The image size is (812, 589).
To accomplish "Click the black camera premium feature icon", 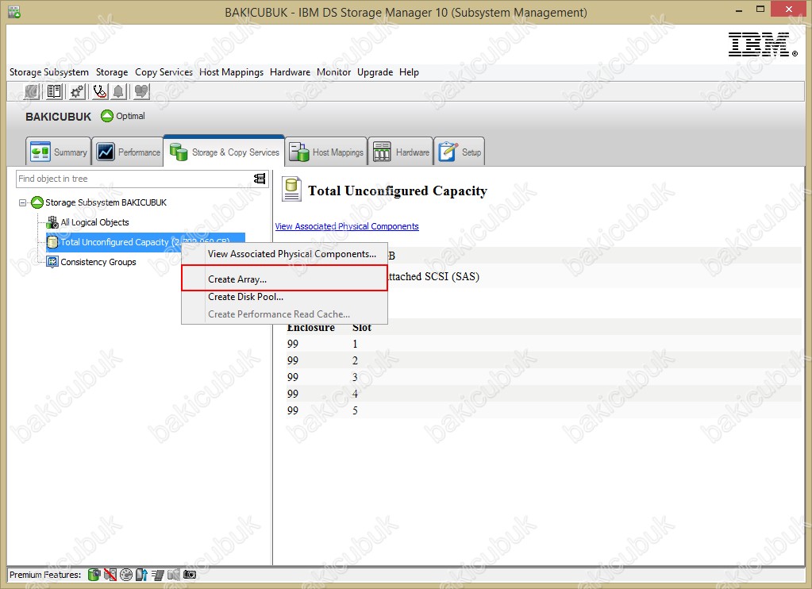I will 190,575.
